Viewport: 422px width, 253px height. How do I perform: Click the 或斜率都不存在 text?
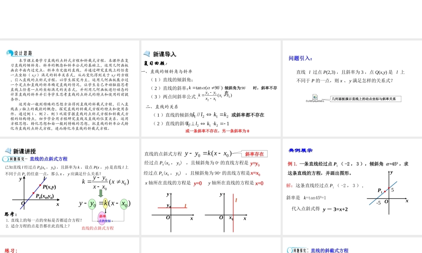(248, 115)
